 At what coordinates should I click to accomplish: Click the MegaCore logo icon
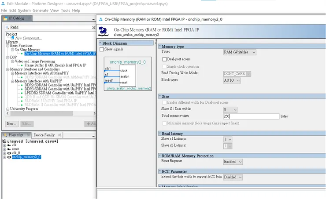click(x=104, y=31)
